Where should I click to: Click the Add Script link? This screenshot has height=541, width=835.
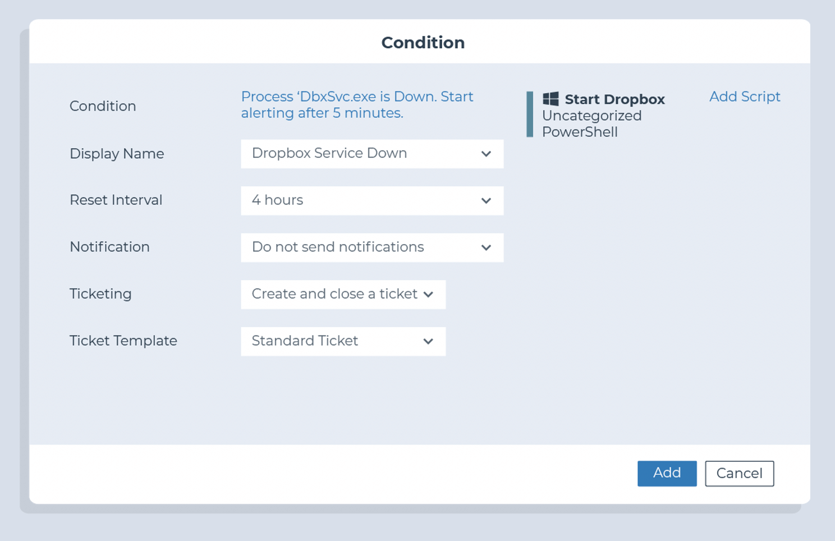(745, 97)
